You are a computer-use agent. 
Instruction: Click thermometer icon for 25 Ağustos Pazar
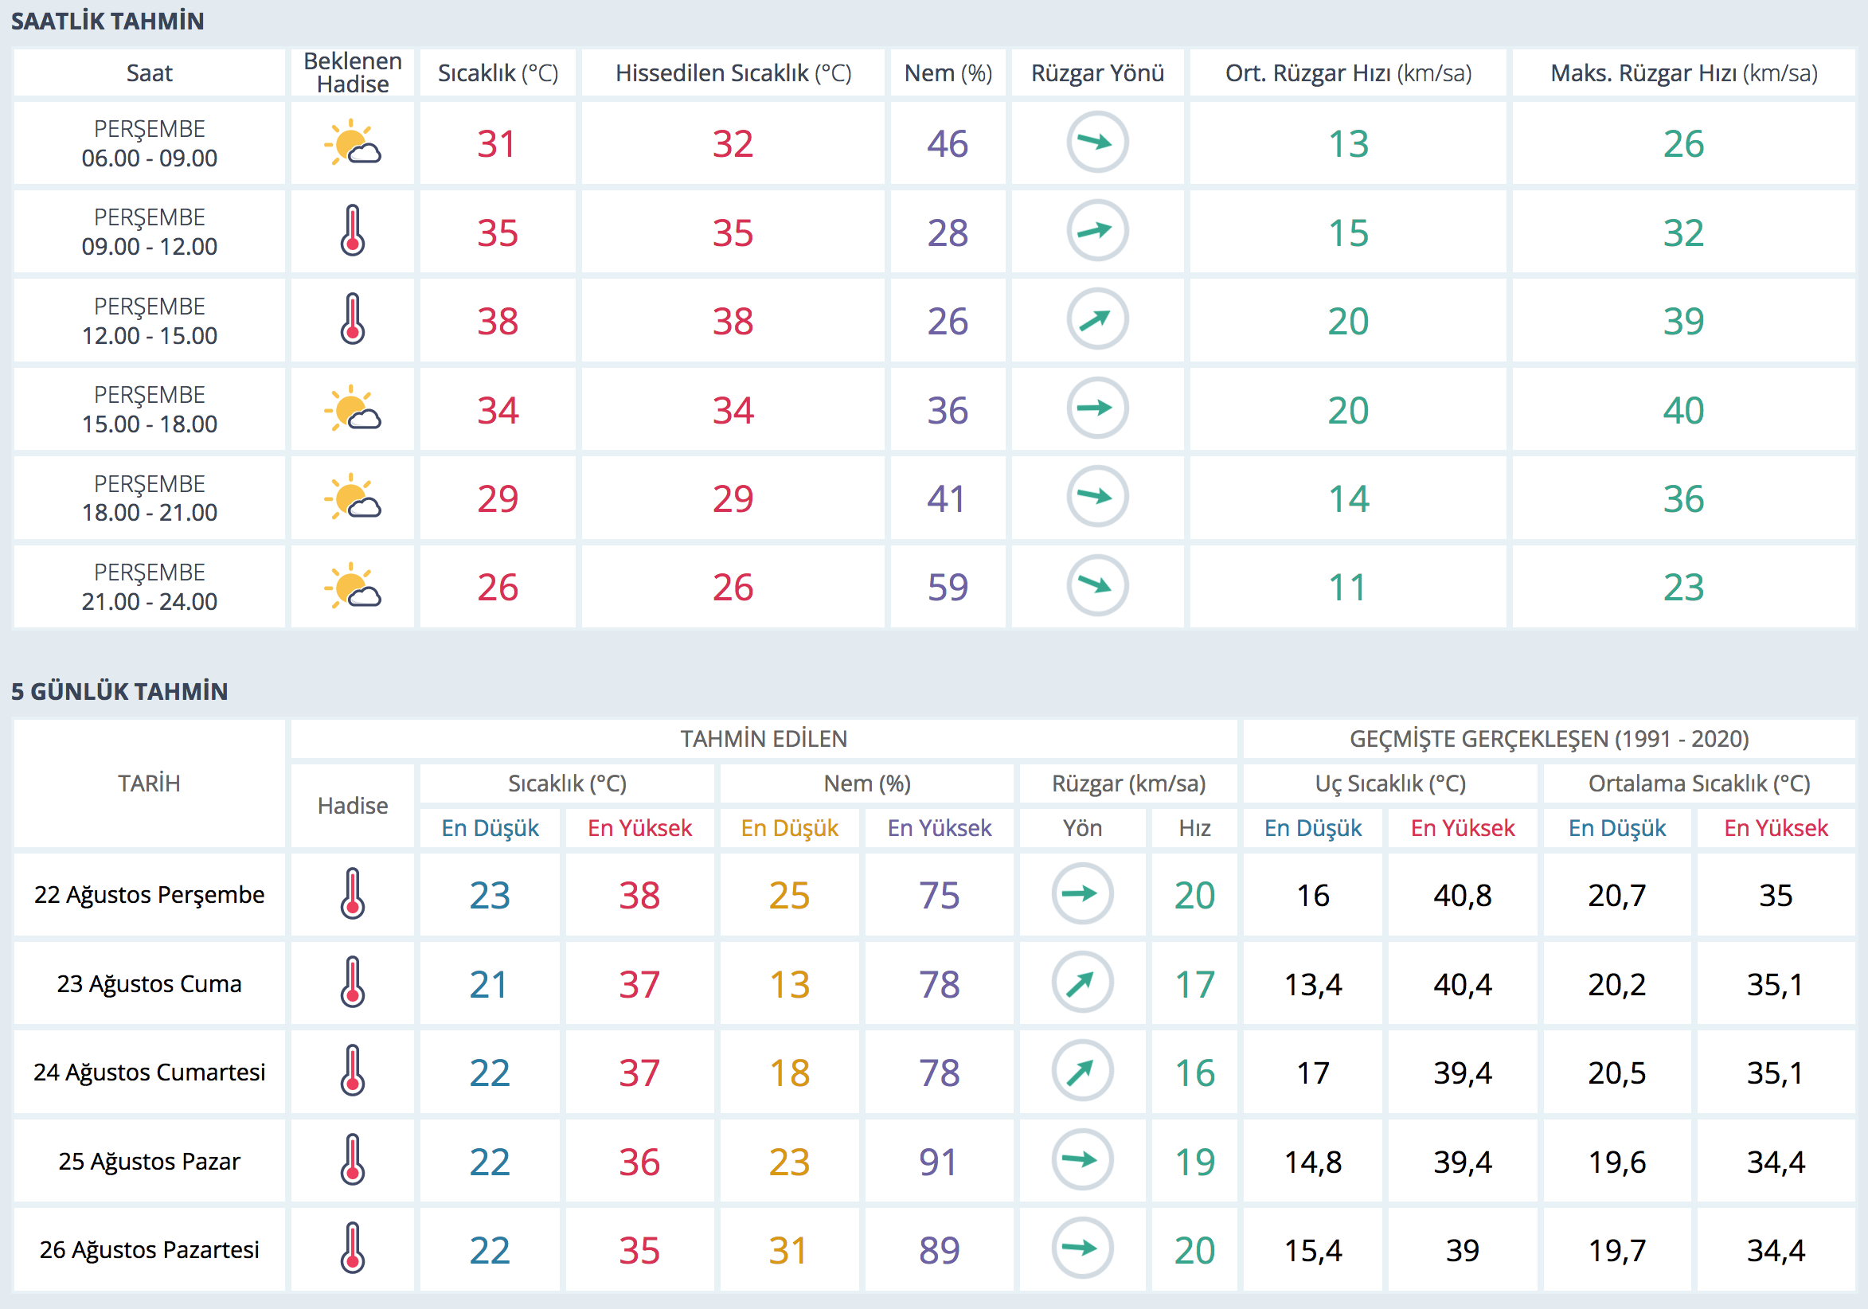click(352, 1160)
